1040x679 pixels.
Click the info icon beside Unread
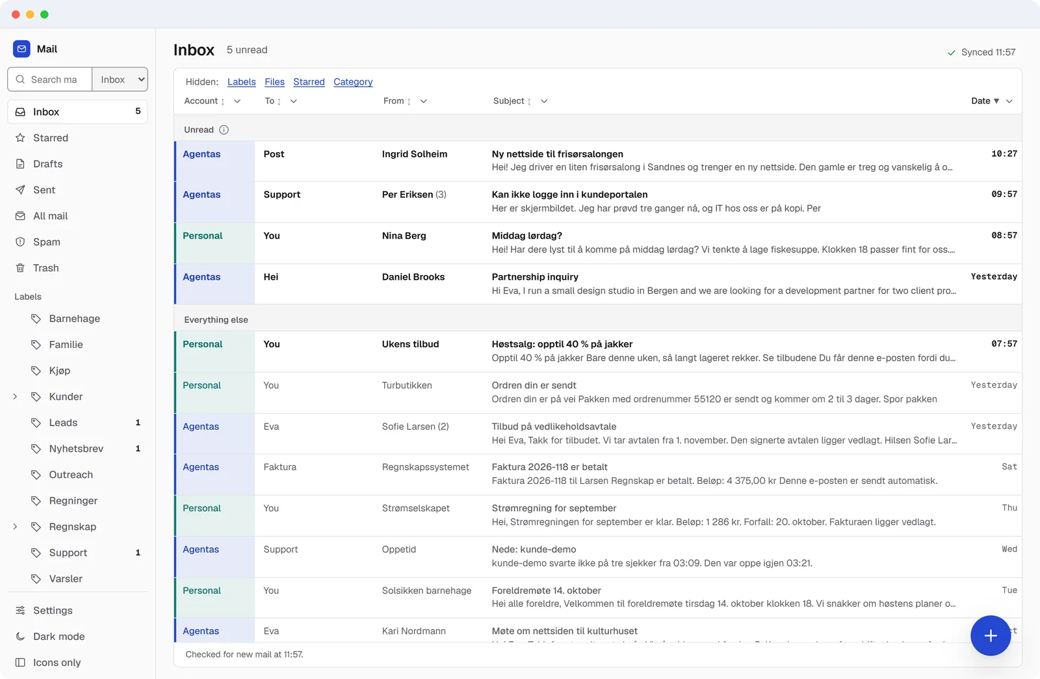(224, 130)
